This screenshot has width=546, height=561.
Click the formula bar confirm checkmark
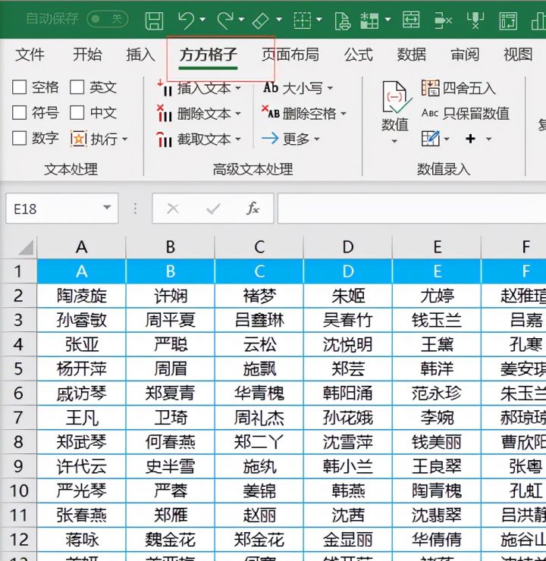click(x=213, y=208)
